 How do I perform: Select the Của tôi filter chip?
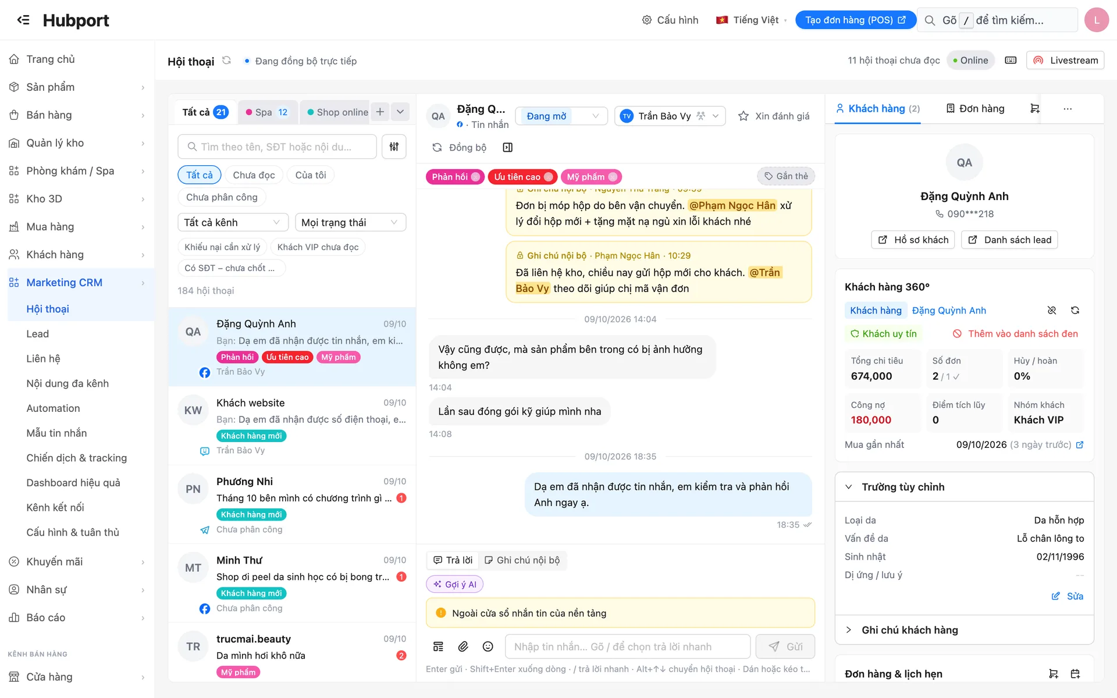click(x=311, y=175)
